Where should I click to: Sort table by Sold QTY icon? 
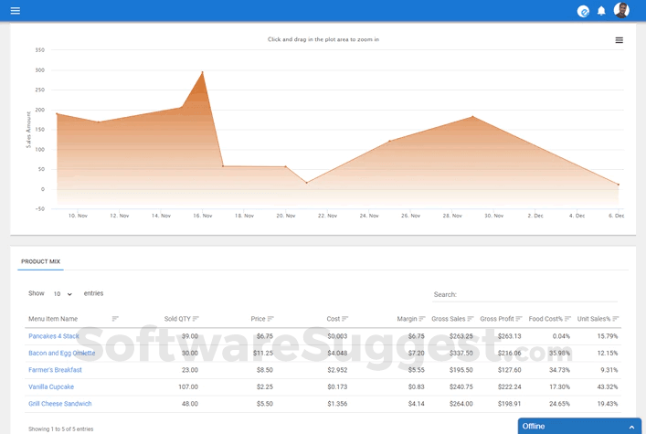coord(196,319)
